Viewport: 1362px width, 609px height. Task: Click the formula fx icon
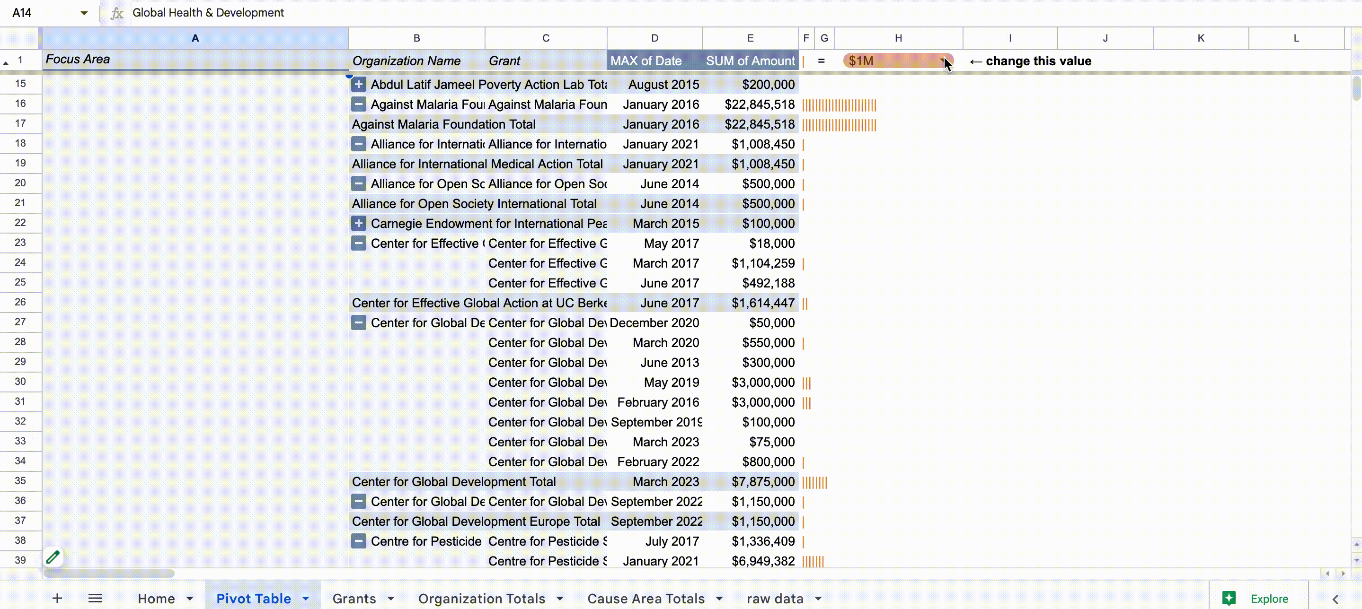[116, 13]
